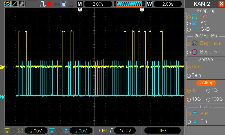225x135 pixels.
Task: Select AC coupling radio option
Action: (x=189, y=23)
